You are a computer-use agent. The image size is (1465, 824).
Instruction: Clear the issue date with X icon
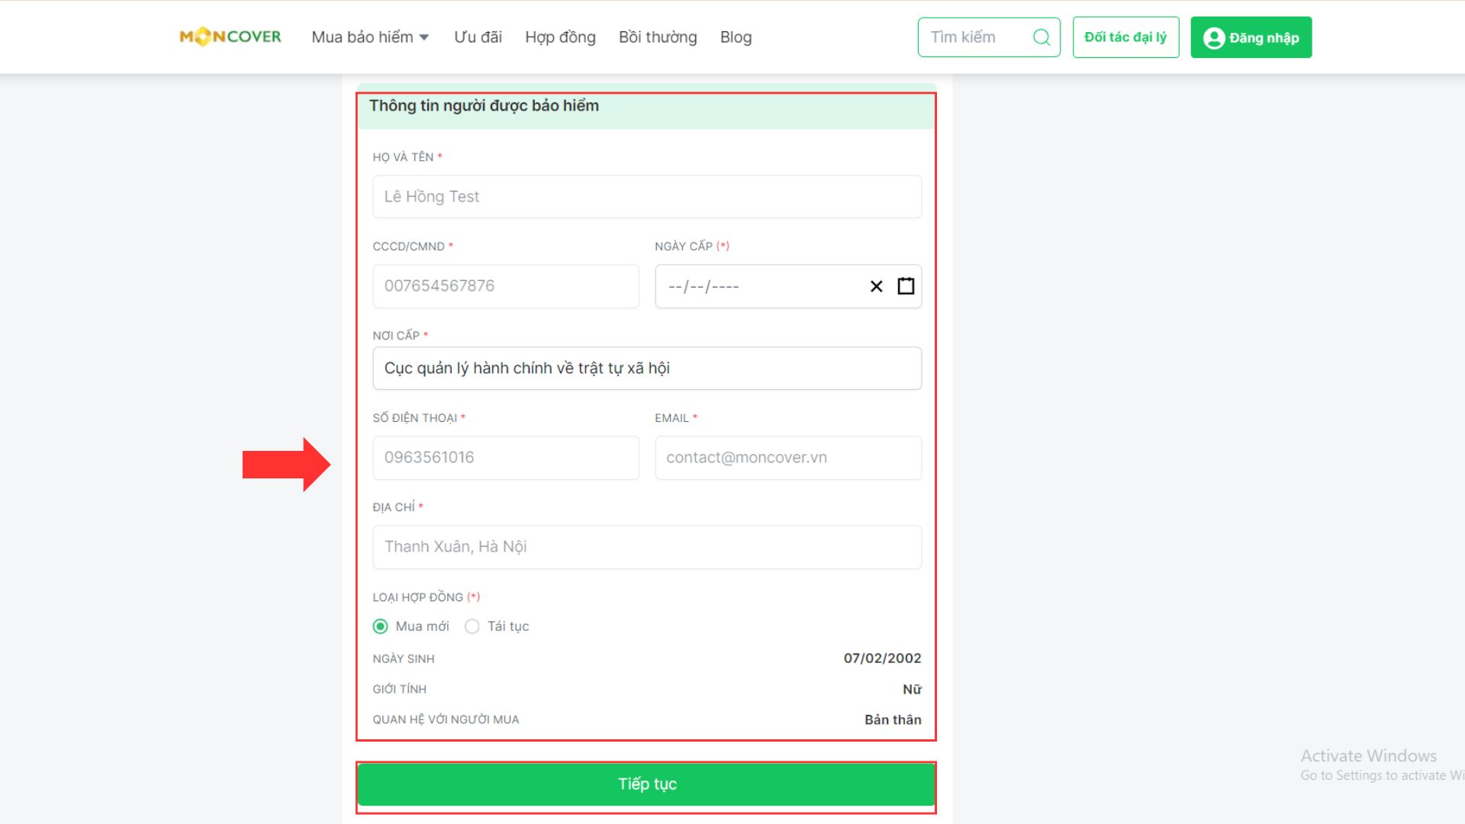[876, 286]
